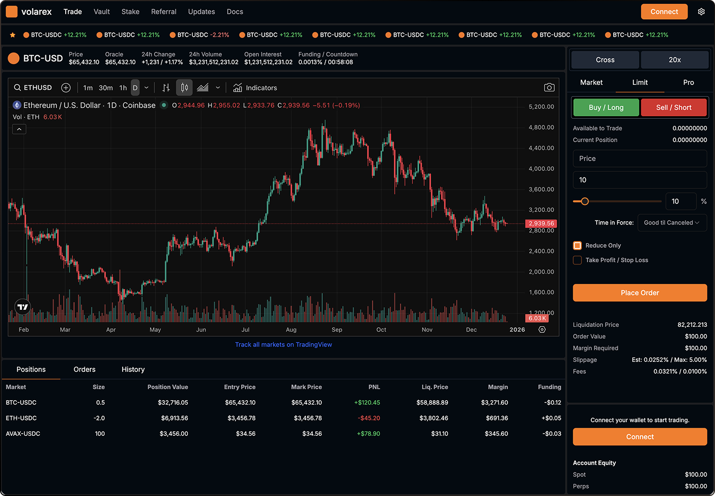Check the Take Profit / Stop Loss box
Screen dimensions: 715x496
click(577, 260)
